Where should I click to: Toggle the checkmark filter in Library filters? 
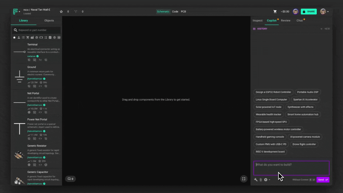click(50, 38)
